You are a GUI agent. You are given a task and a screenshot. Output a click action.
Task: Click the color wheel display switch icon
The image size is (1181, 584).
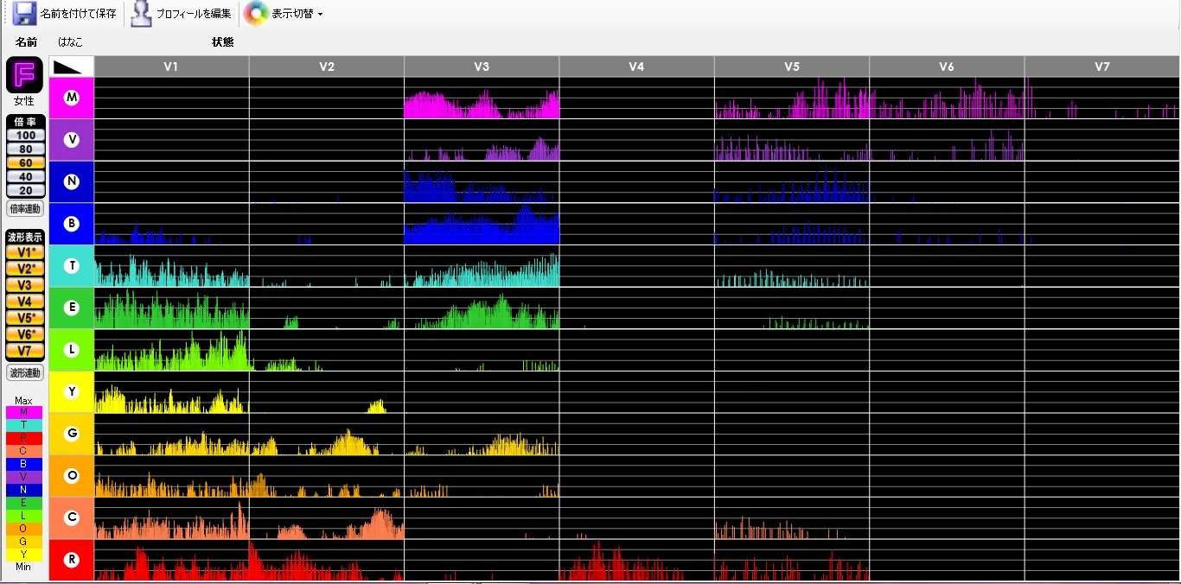256,14
